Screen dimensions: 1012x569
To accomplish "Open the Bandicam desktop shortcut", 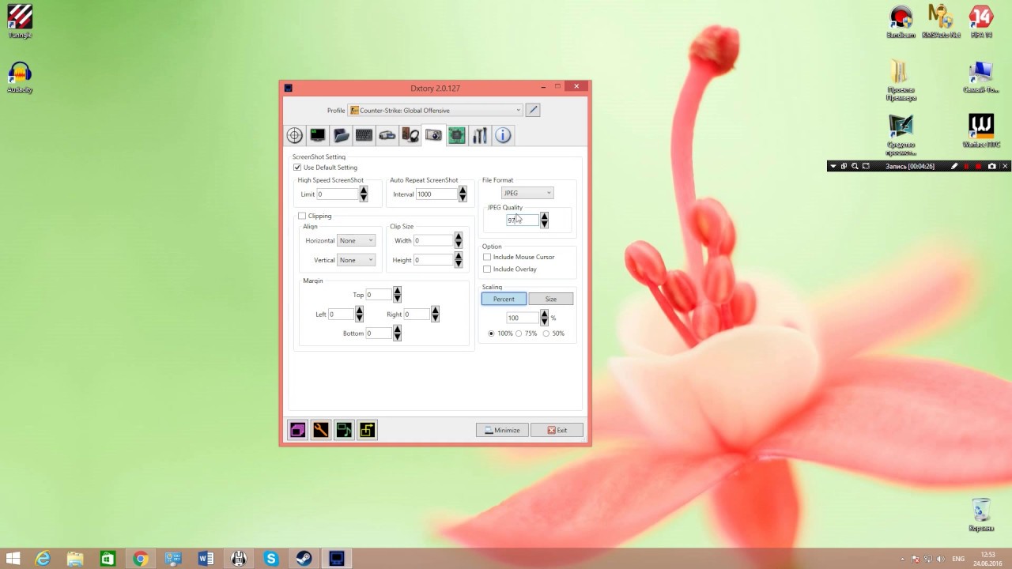I will tap(901, 21).
